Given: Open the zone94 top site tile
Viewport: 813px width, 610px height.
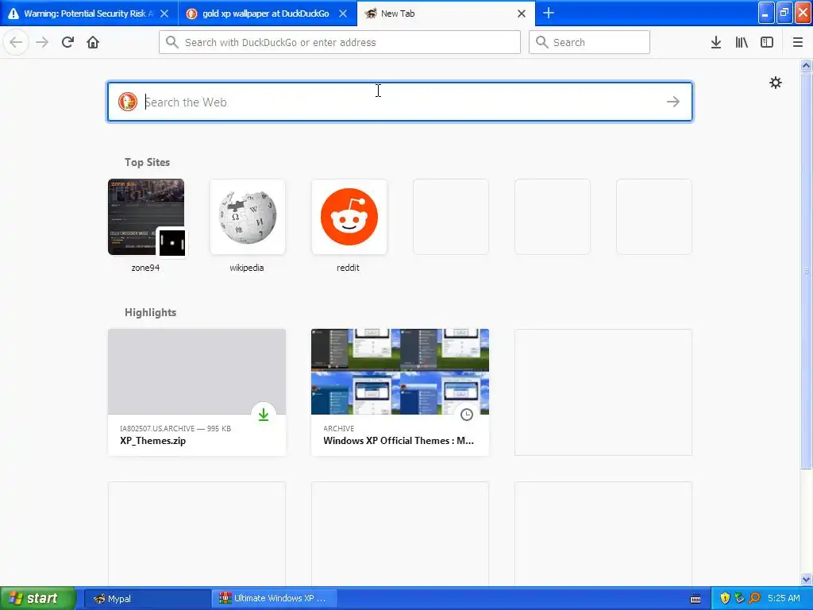Looking at the screenshot, I should 146,217.
